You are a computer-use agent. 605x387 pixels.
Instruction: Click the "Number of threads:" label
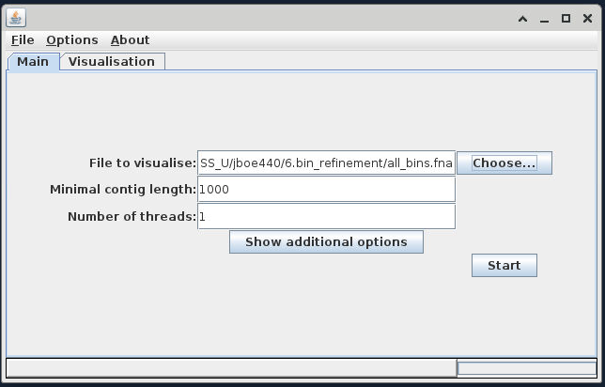[x=132, y=217]
